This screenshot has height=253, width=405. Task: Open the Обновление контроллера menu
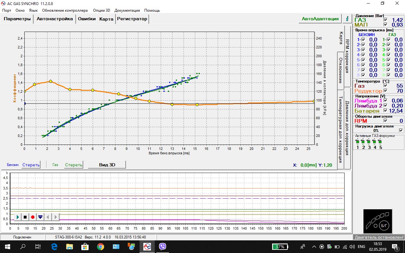[x=65, y=10]
